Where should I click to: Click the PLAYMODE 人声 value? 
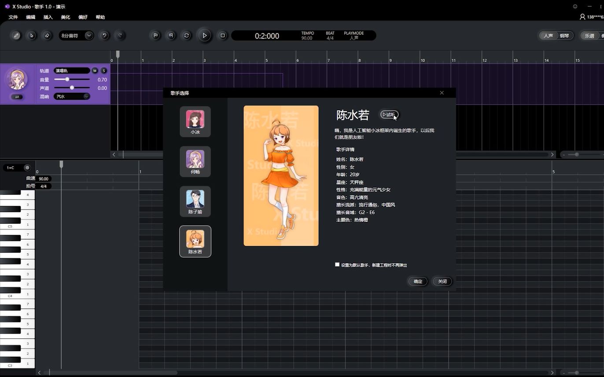354,38
